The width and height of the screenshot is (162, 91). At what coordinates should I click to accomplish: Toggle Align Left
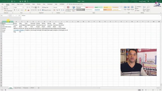pyautogui.click(x=32, y=10)
